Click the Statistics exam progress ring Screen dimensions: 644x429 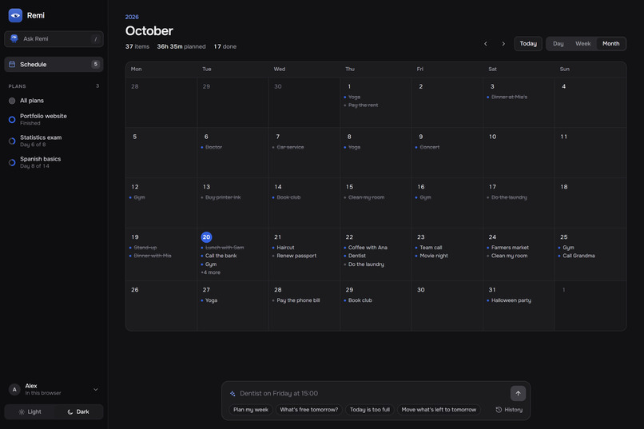point(12,141)
